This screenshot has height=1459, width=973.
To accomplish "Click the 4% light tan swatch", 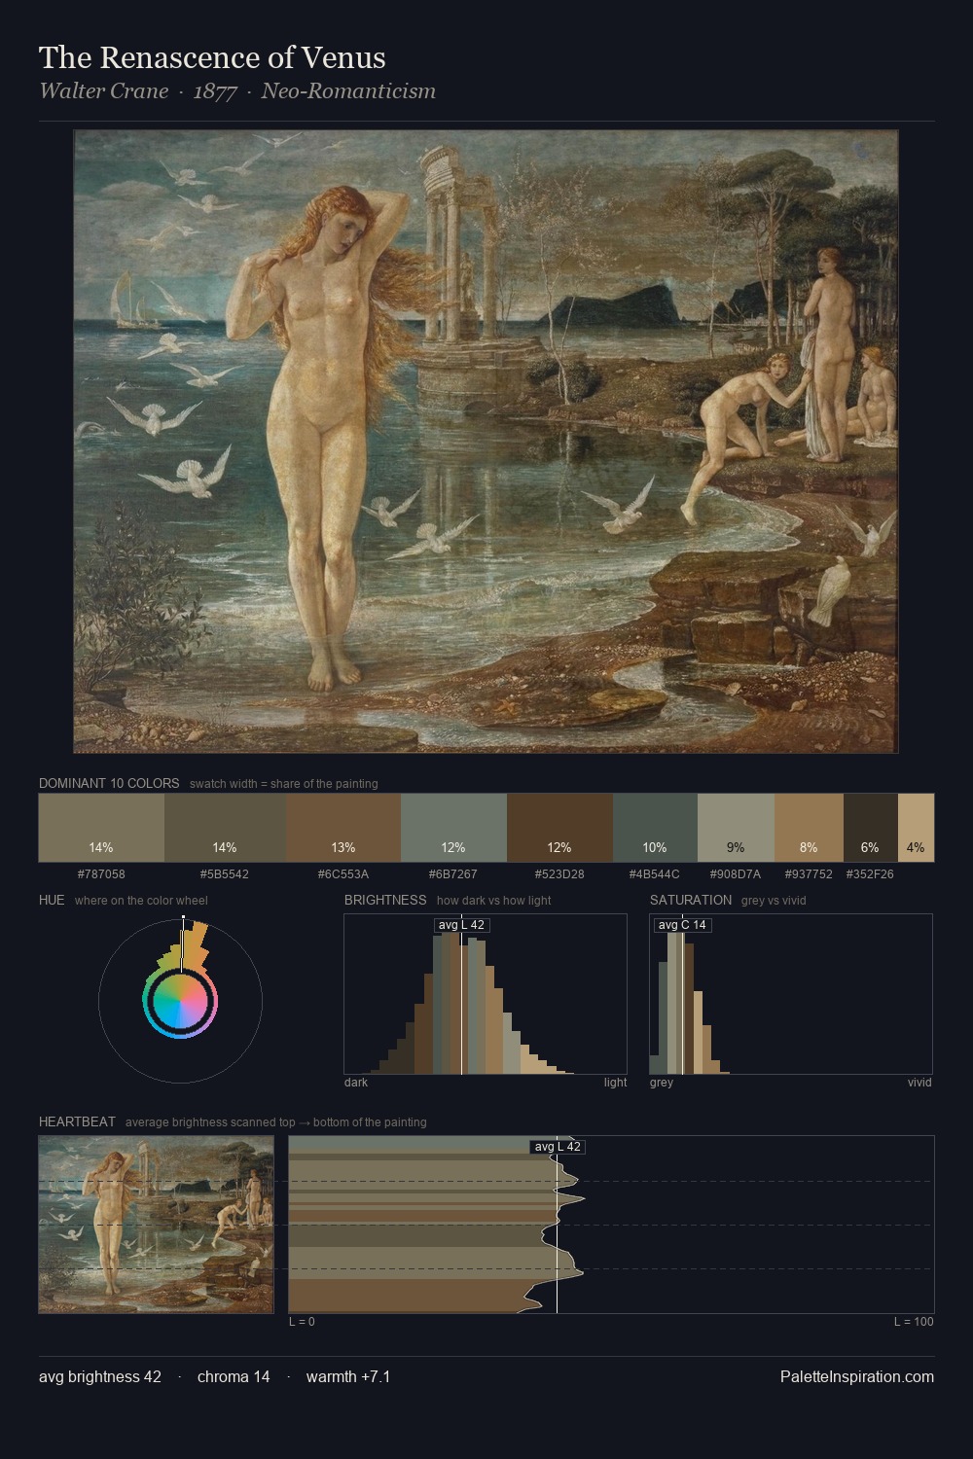I will point(916,828).
